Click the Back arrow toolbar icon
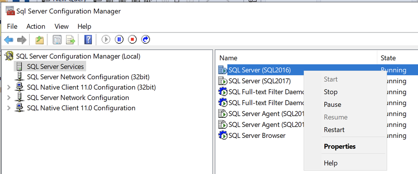Image resolution: width=418 pixels, height=174 pixels. [x=8, y=39]
